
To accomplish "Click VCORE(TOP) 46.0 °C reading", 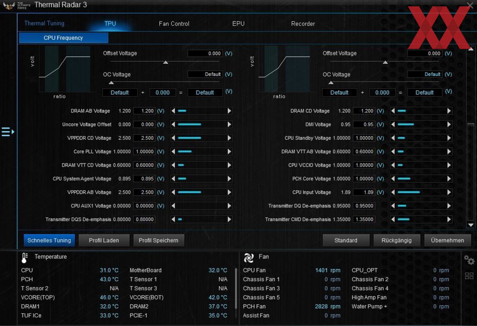I will [x=109, y=297].
